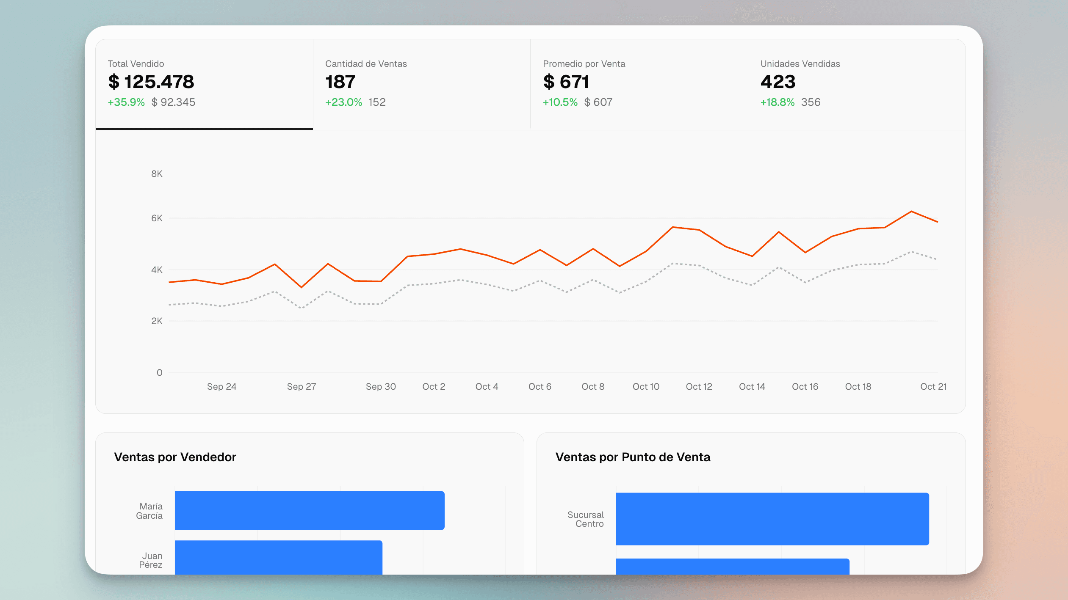
Task: Open the Promedio por Venta tab
Action: pyautogui.click(x=639, y=84)
